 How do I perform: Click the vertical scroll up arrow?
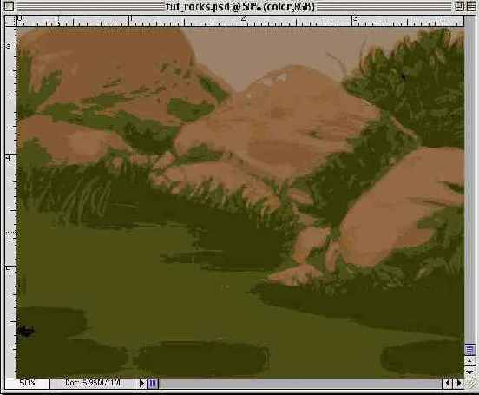tap(469, 361)
